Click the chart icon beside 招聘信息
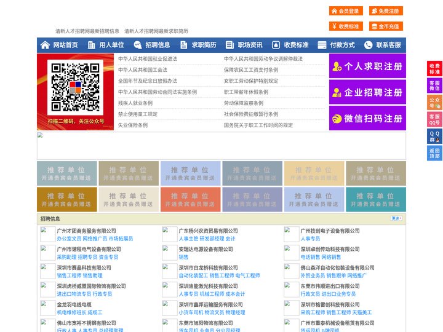 [x=137, y=45]
